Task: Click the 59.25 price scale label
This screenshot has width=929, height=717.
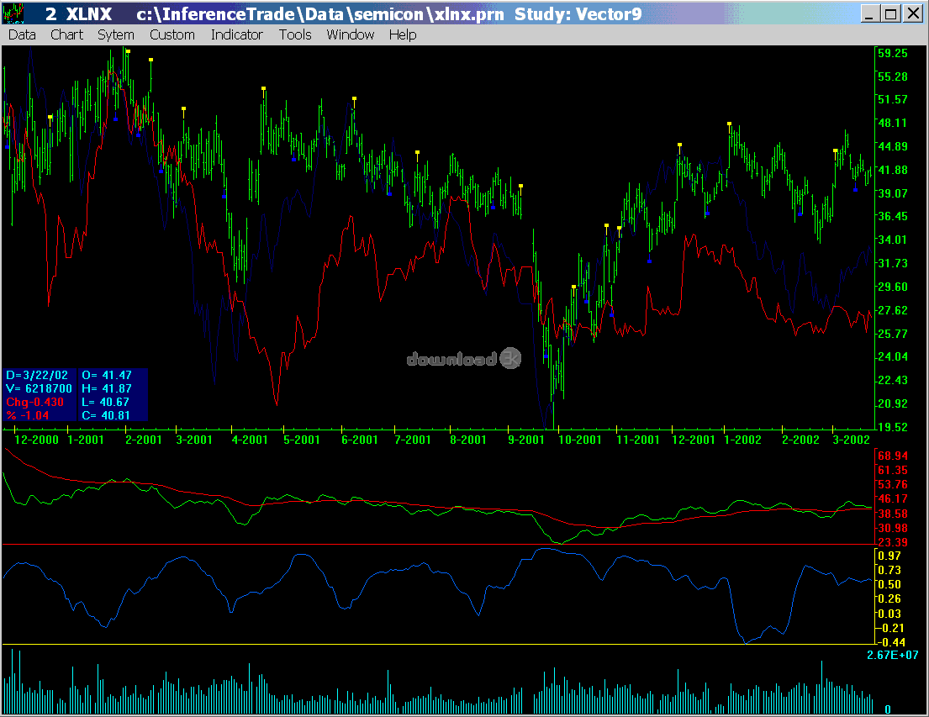Action: [893, 53]
